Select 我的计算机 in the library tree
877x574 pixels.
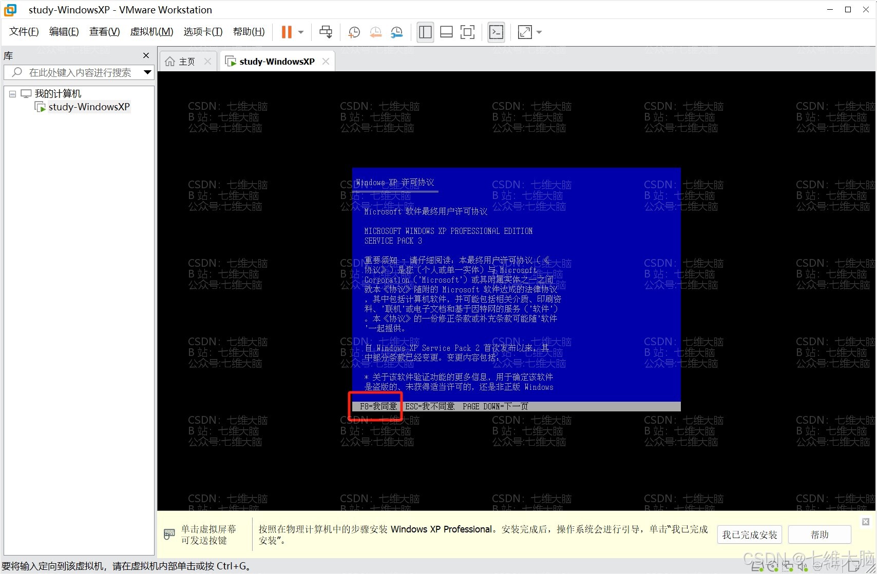pyautogui.click(x=58, y=93)
